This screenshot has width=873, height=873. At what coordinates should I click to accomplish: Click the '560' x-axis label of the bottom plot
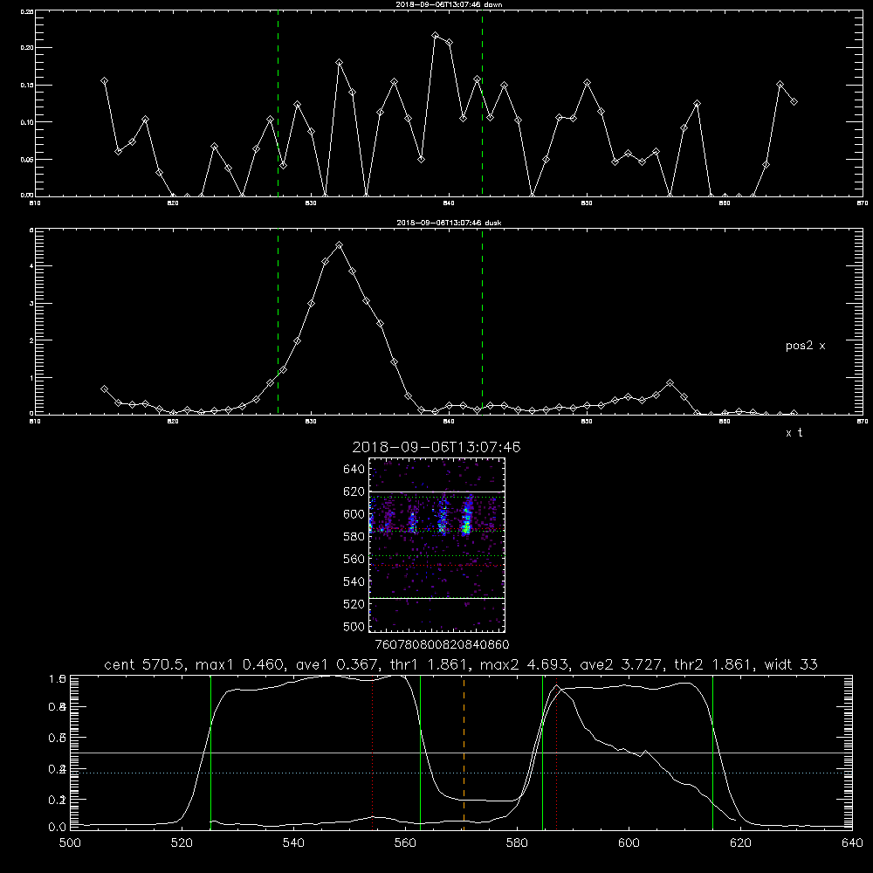[405, 843]
